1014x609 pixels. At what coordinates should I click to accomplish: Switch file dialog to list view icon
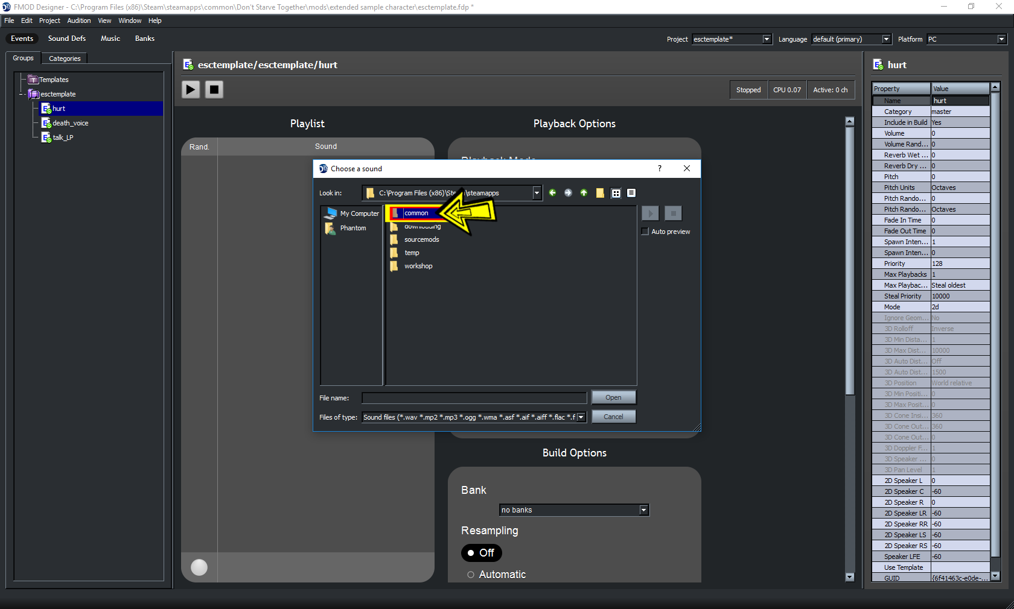click(x=616, y=193)
